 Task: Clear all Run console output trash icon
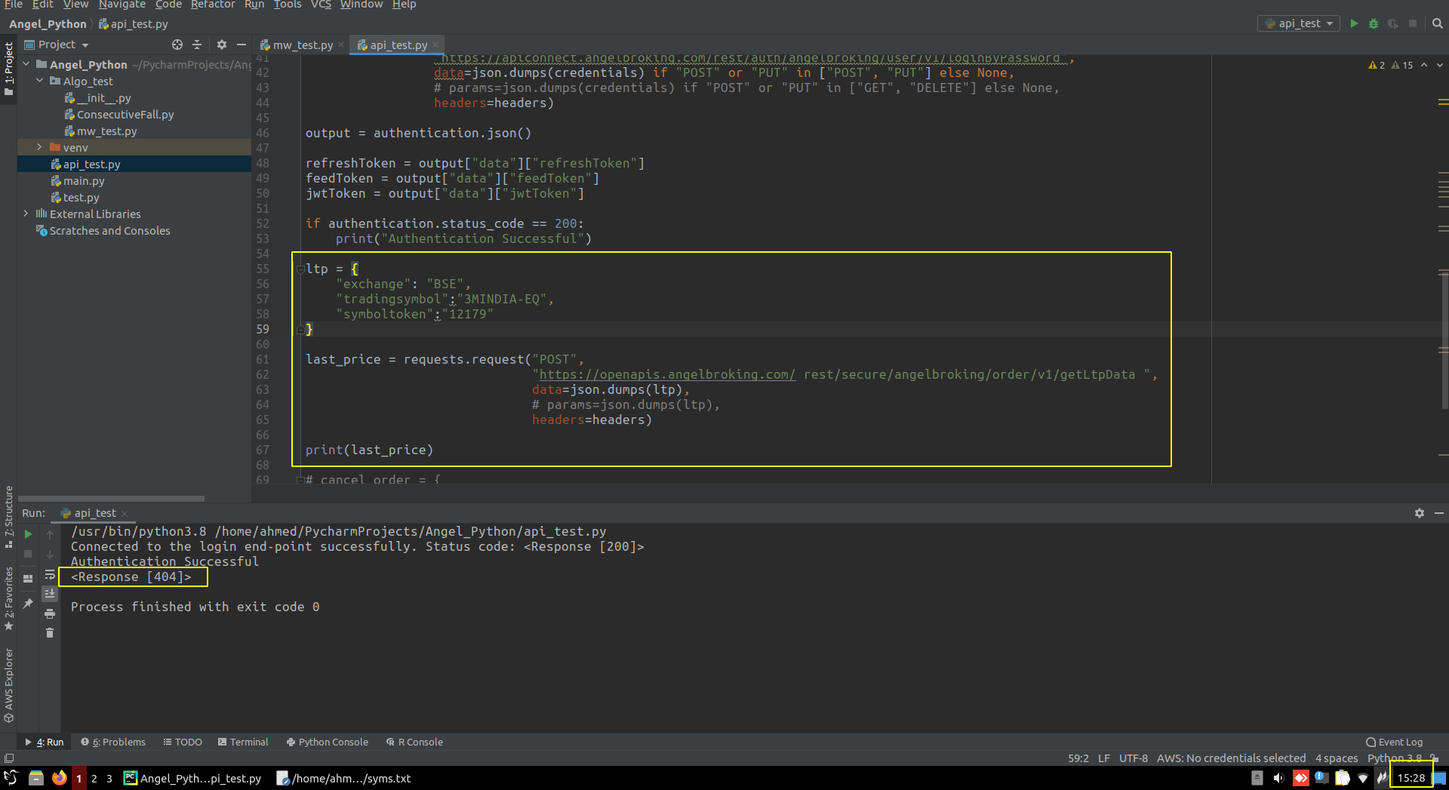(50, 633)
